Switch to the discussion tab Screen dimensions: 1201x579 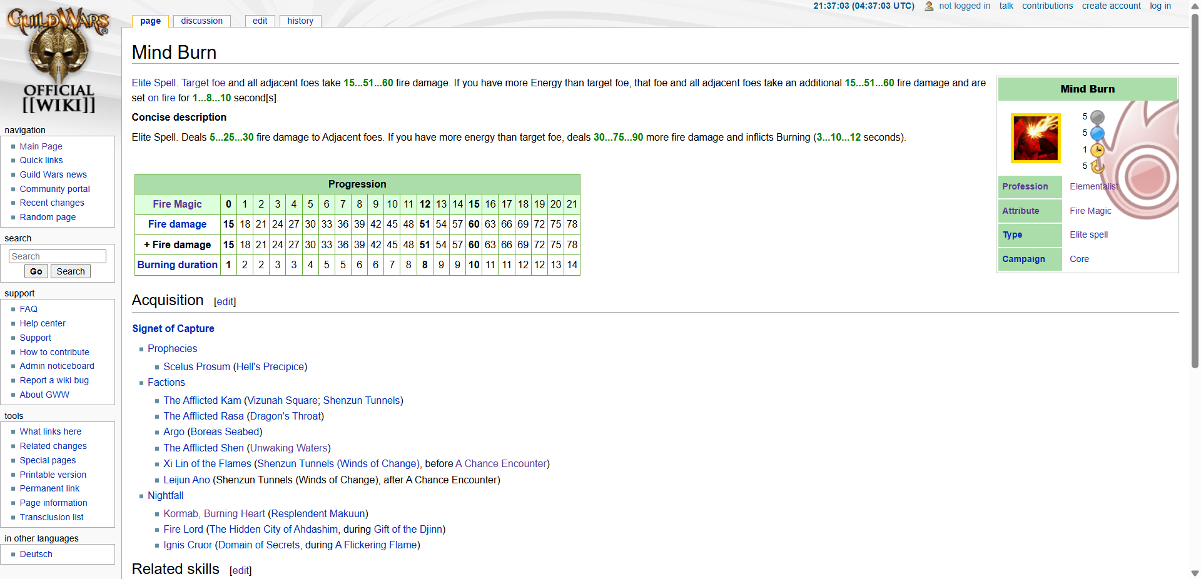201,21
